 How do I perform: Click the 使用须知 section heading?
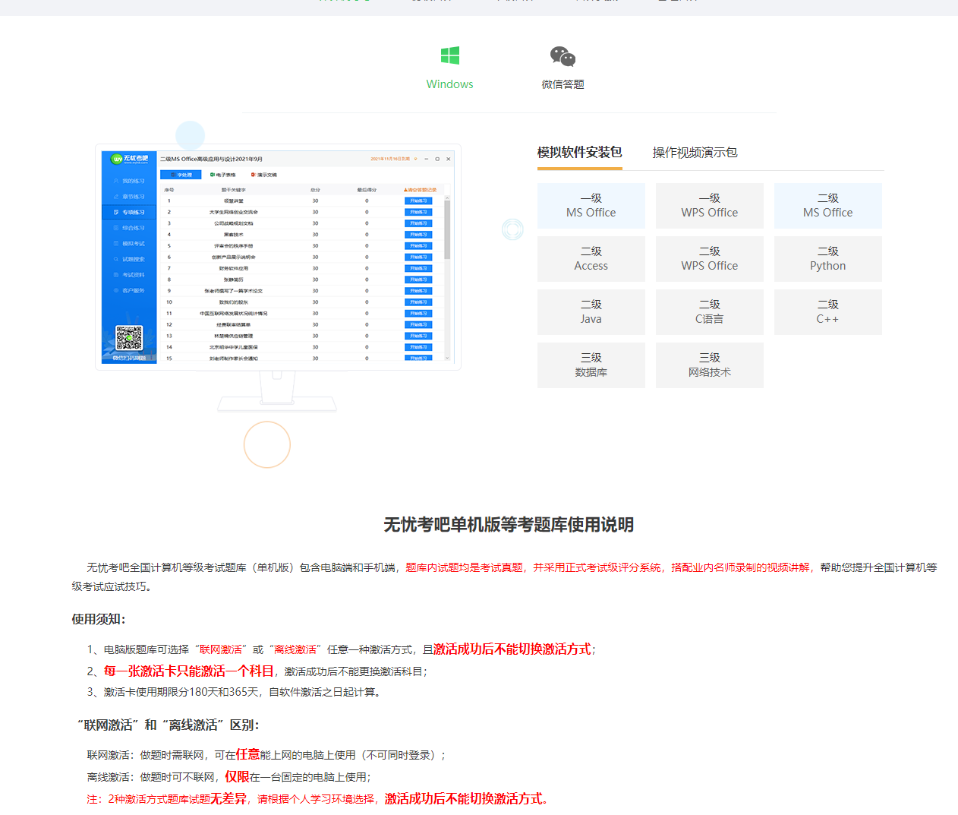coord(99,619)
